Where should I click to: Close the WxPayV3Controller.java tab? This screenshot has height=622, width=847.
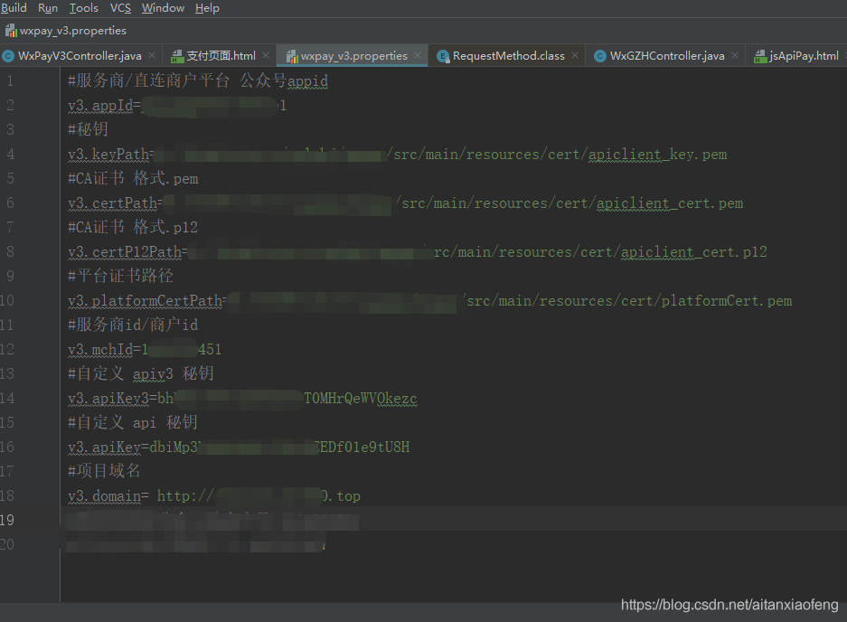click(x=152, y=56)
